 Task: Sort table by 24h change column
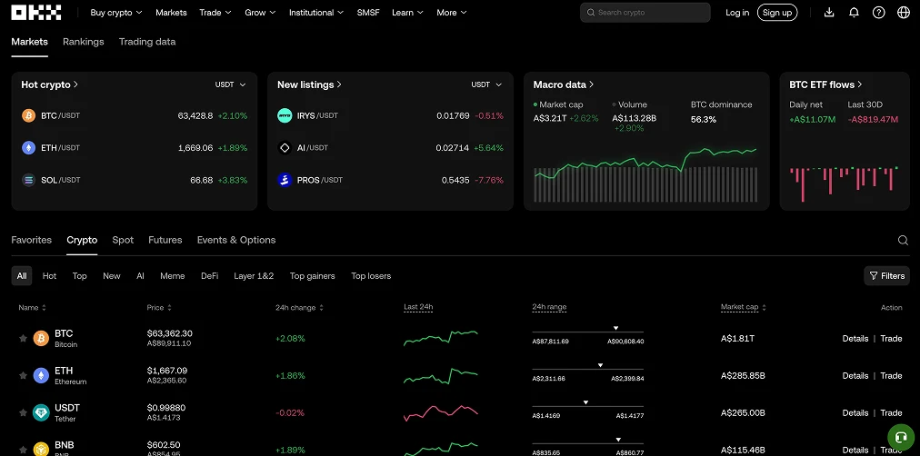coord(299,308)
